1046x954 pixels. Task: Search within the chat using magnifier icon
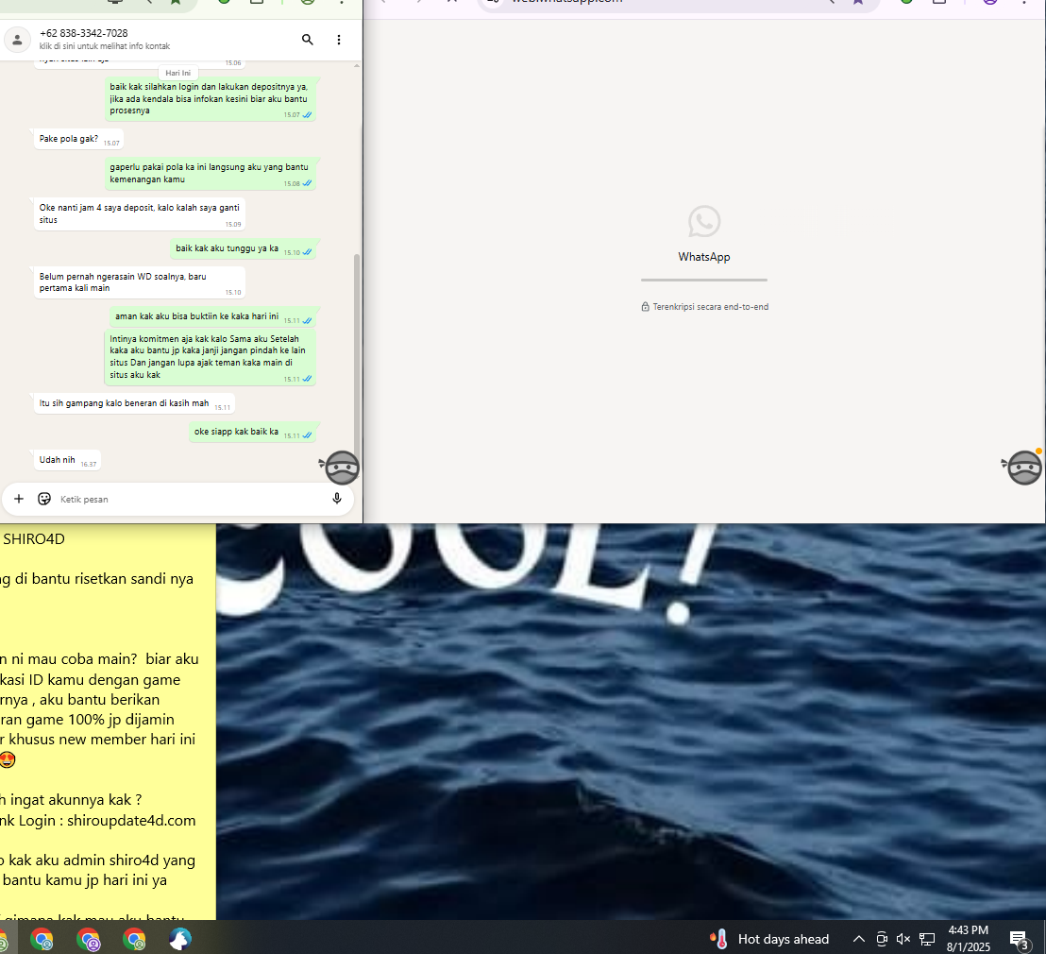point(308,40)
